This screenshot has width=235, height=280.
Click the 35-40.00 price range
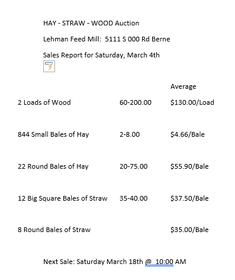point(134,198)
